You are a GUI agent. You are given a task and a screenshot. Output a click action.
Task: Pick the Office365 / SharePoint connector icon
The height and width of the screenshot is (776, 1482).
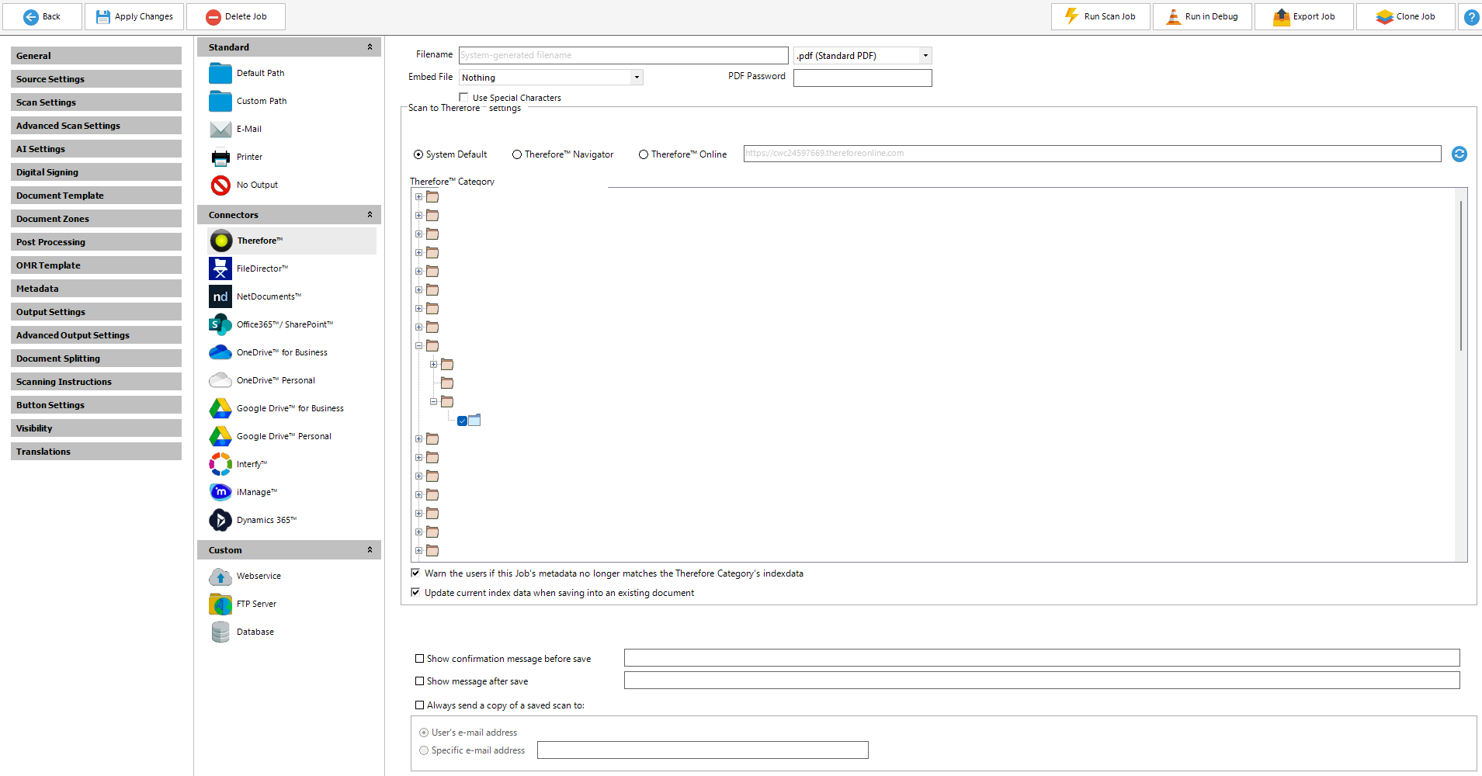pyautogui.click(x=220, y=324)
